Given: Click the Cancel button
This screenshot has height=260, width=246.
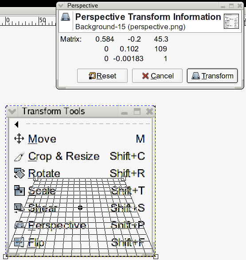Looking at the screenshot, I should pos(157,76).
